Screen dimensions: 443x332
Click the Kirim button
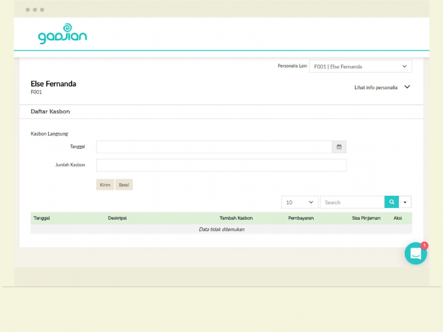tap(105, 185)
